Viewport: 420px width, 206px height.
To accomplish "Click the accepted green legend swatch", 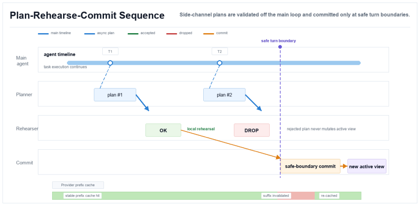I will (133, 34).
